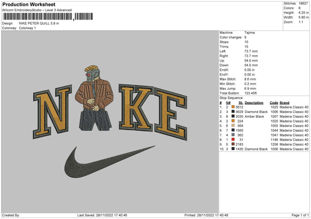Click thread code '1258'

coord(274,144)
